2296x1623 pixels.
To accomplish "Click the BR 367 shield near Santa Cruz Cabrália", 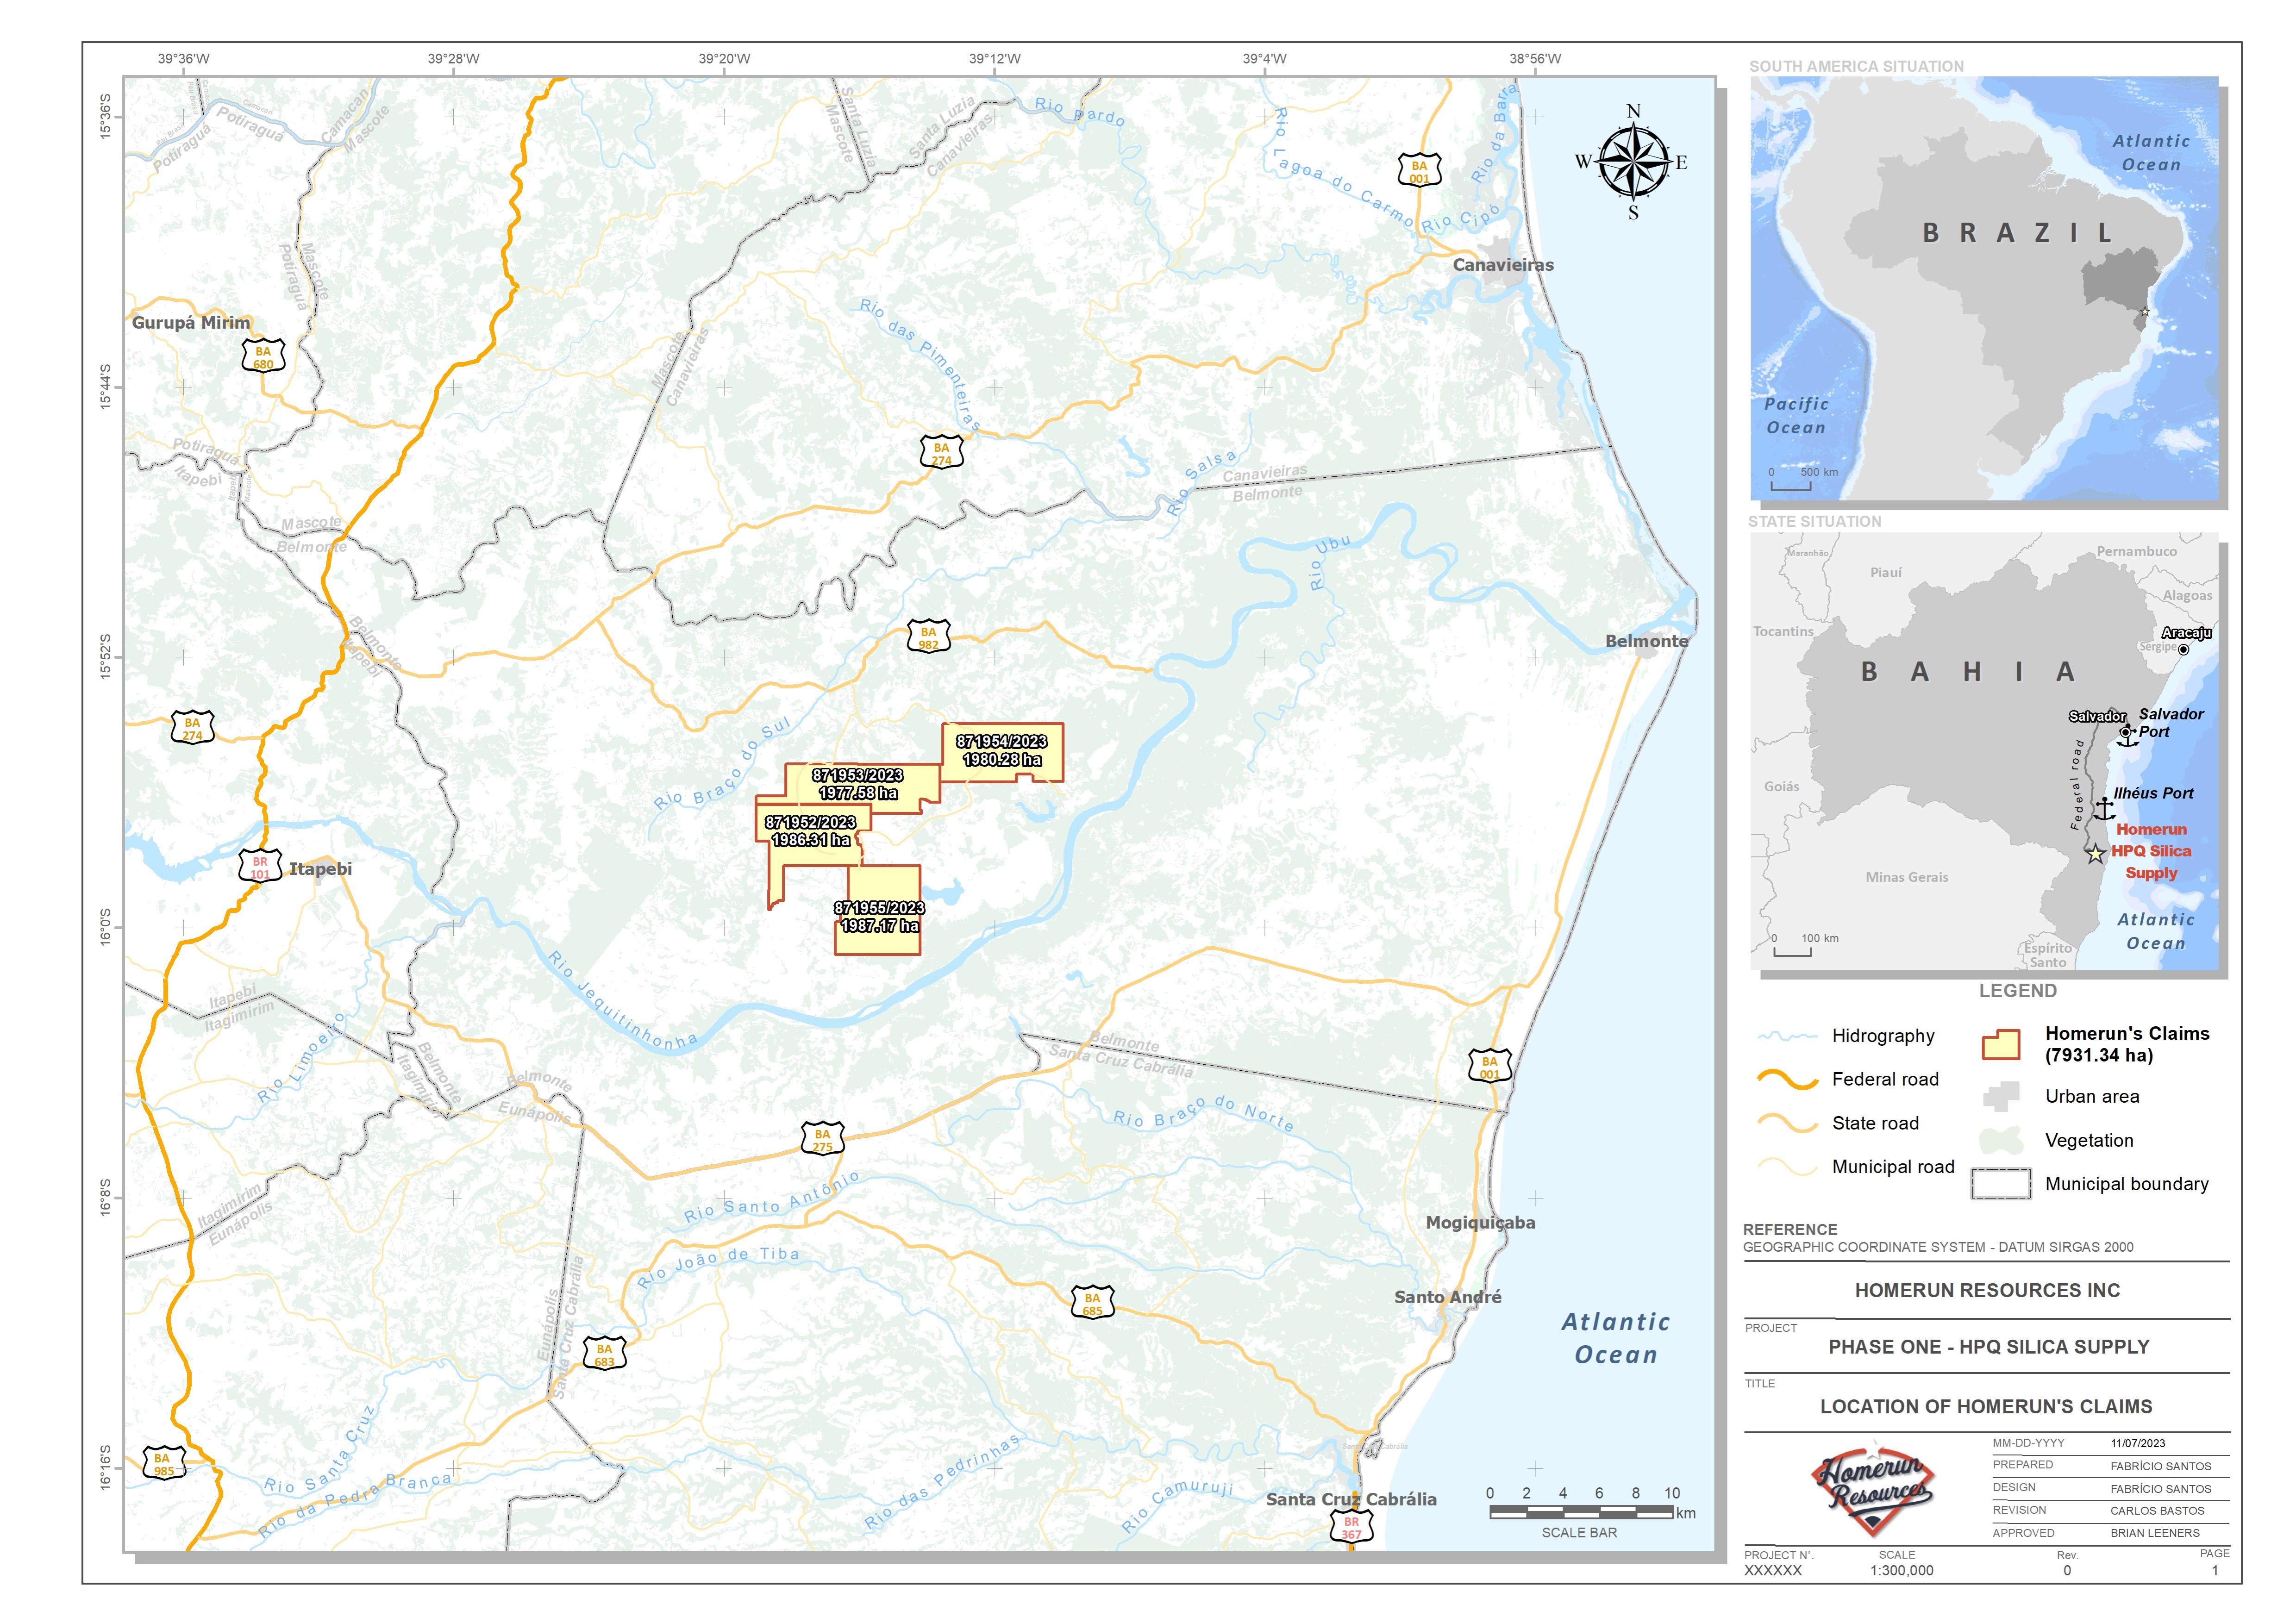I will (x=1351, y=1527).
